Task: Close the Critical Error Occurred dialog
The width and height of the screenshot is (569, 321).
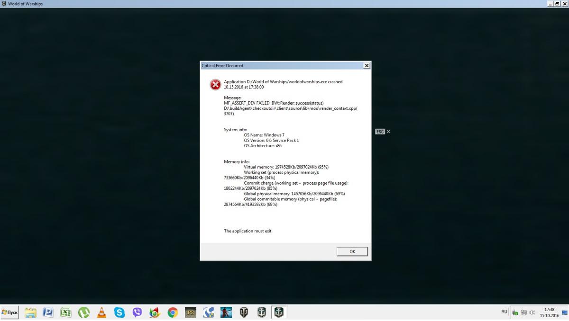Action: pyautogui.click(x=367, y=65)
